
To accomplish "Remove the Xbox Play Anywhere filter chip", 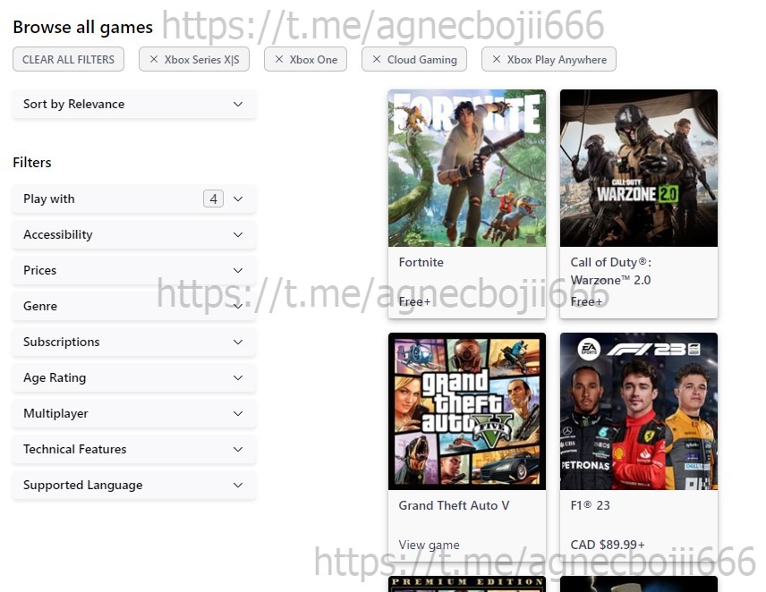I will tap(549, 60).
